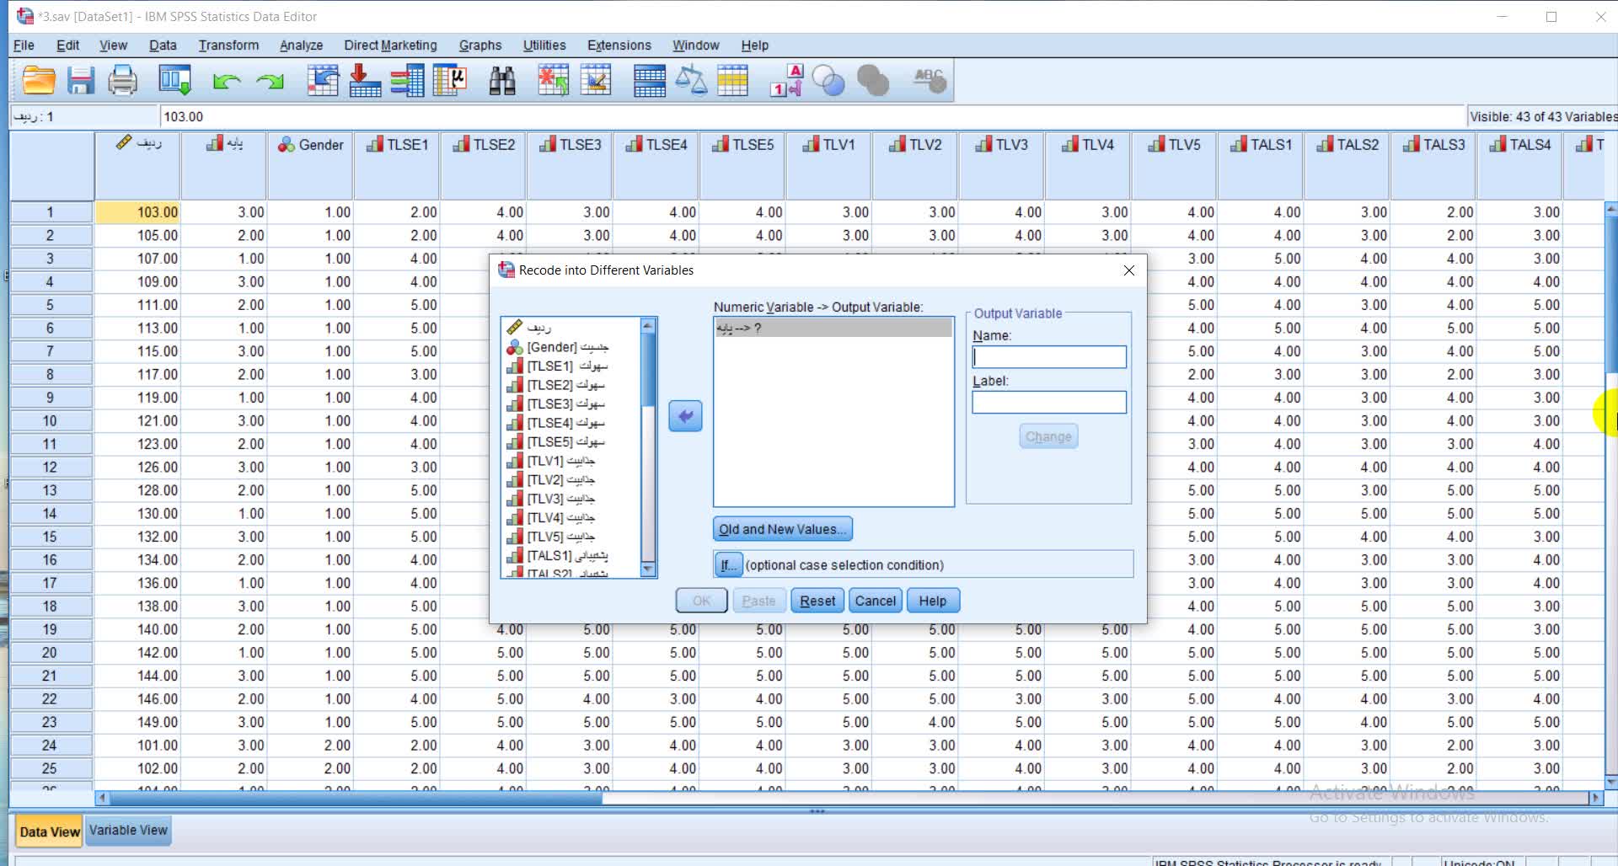
Task: Click the Open data document folder icon
Action: click(x=39, y=81)
